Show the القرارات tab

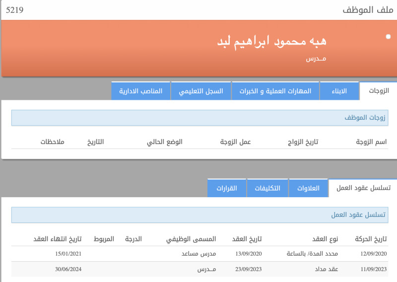pos(227,188)
